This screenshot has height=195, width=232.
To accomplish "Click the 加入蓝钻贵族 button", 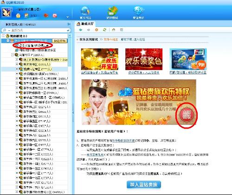I will [144, 184].
